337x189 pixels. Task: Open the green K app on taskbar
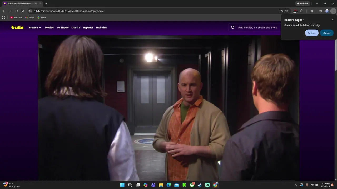click(x=184, y=185)
